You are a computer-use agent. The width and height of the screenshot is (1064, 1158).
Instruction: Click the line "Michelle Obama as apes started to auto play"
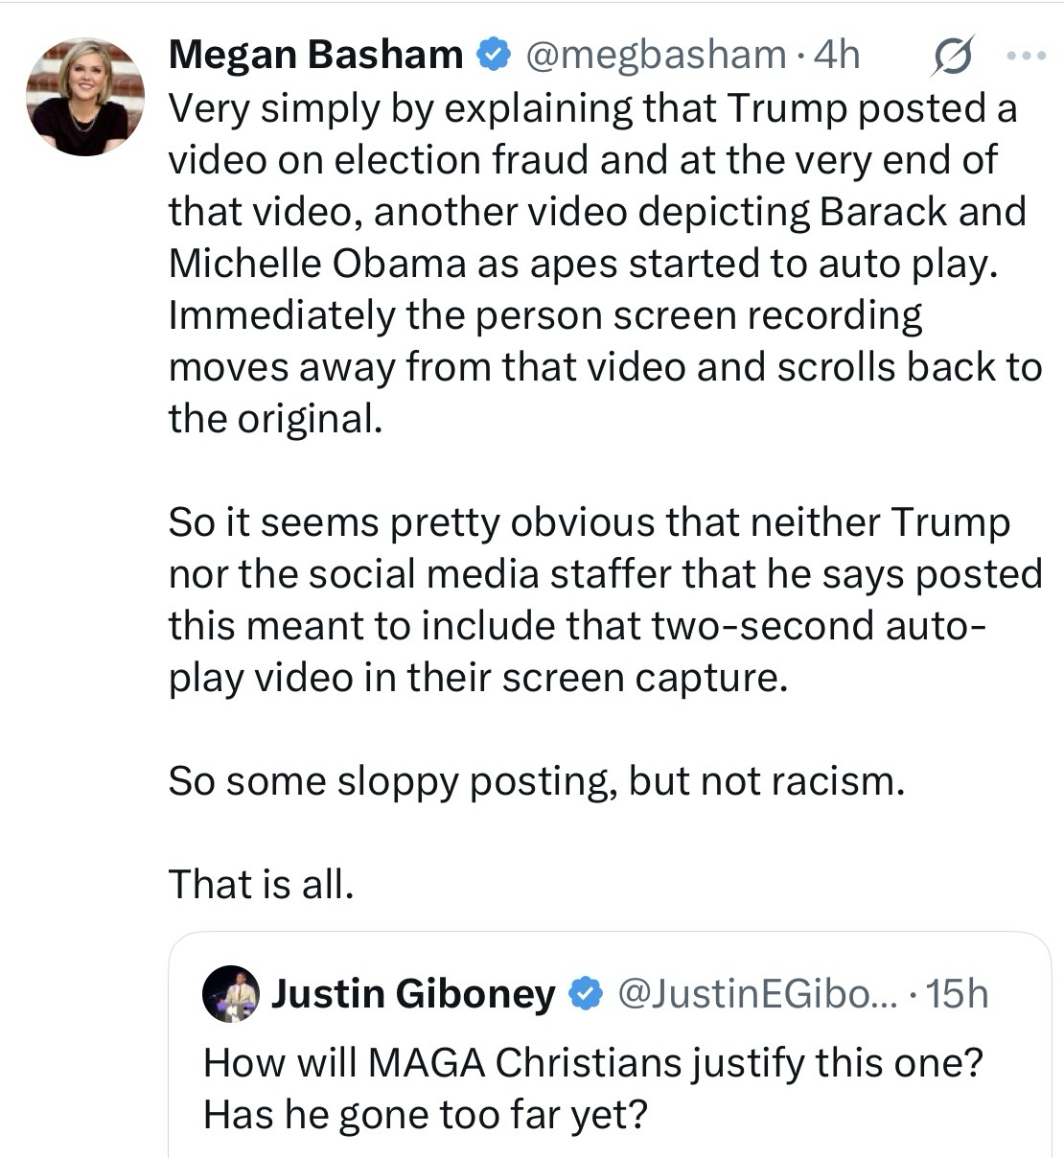[583, 264]
